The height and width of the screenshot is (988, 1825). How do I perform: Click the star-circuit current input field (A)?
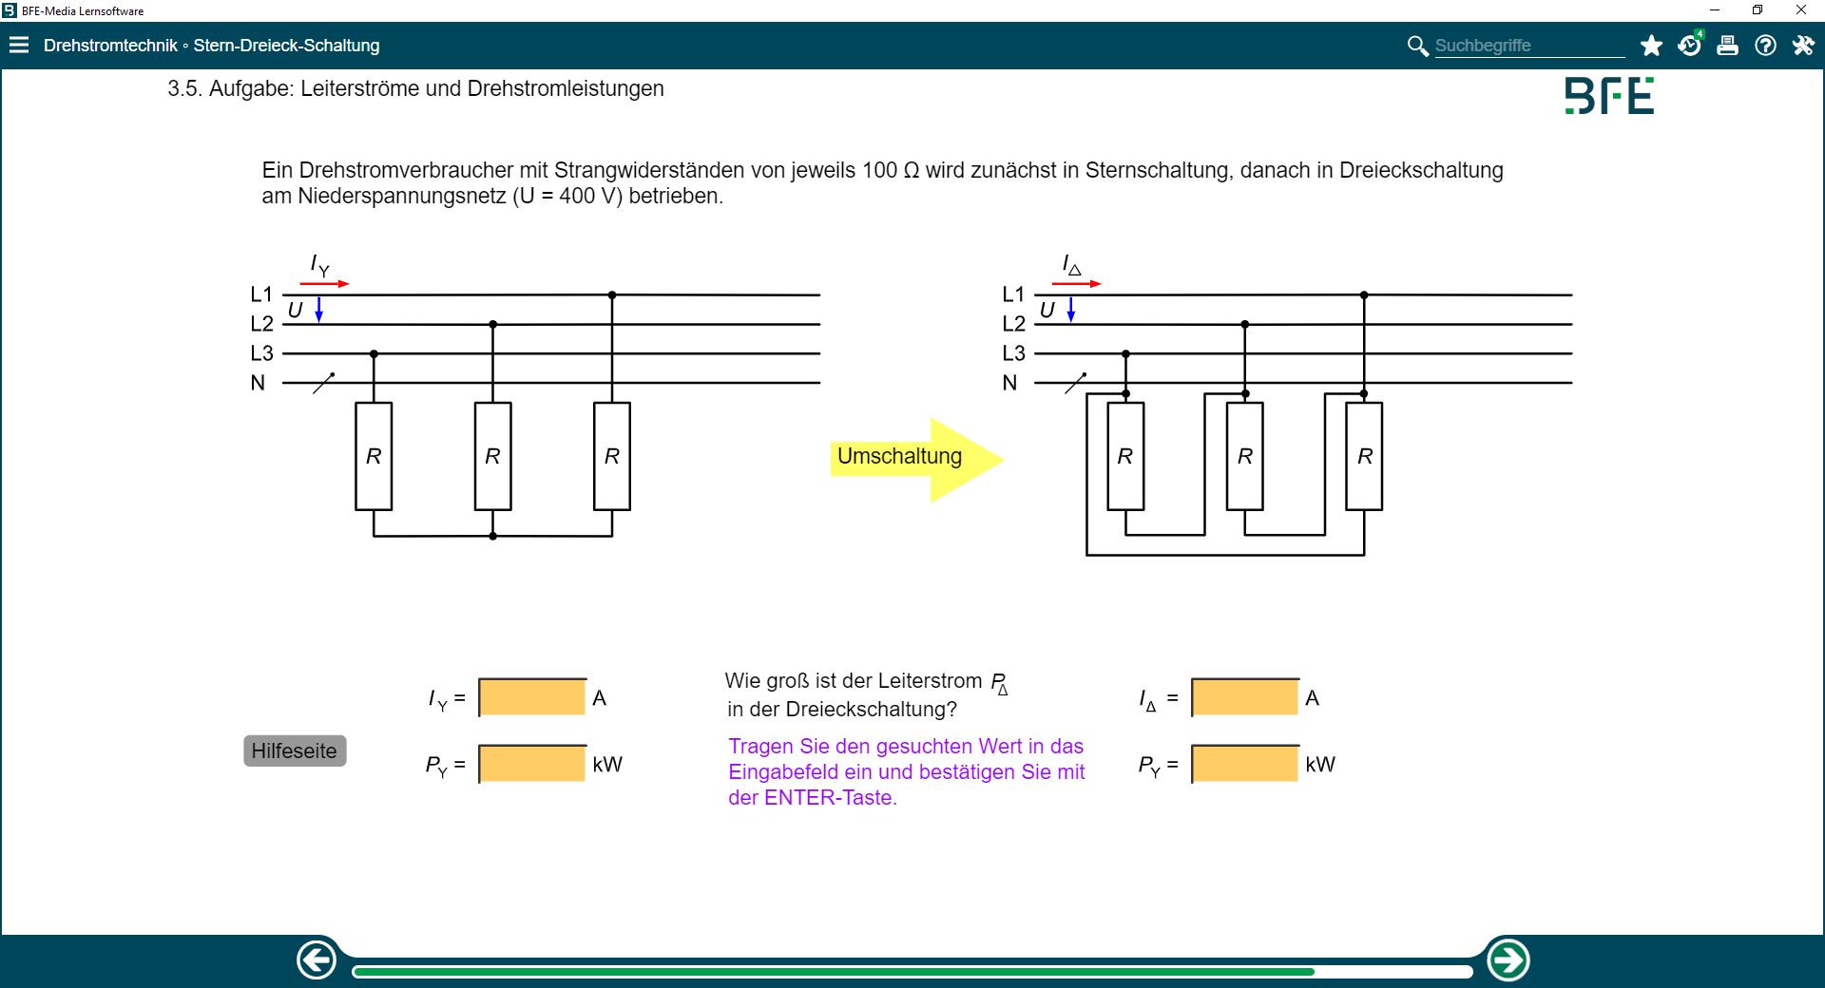532,697
